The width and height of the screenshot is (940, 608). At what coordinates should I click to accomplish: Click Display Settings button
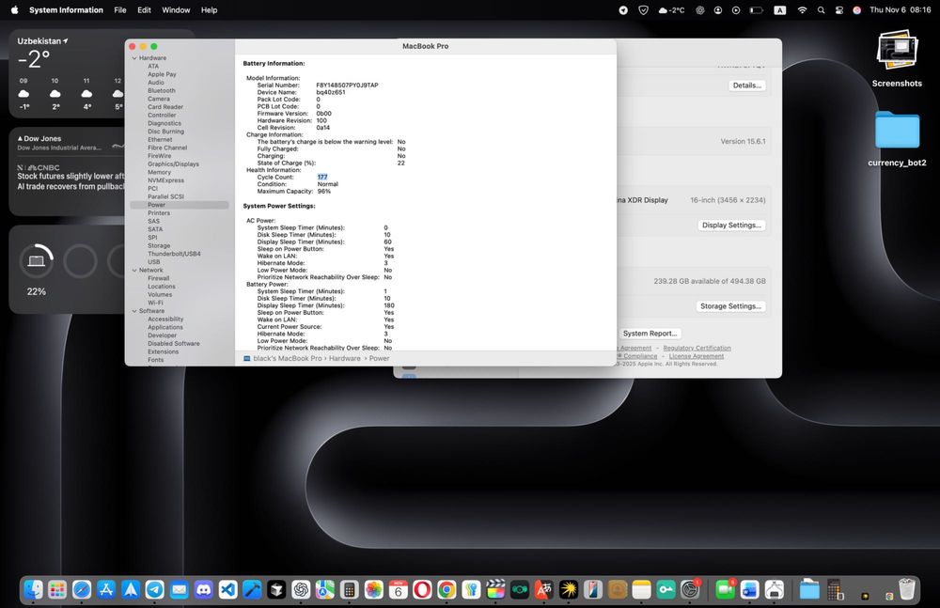click(731, 226)
